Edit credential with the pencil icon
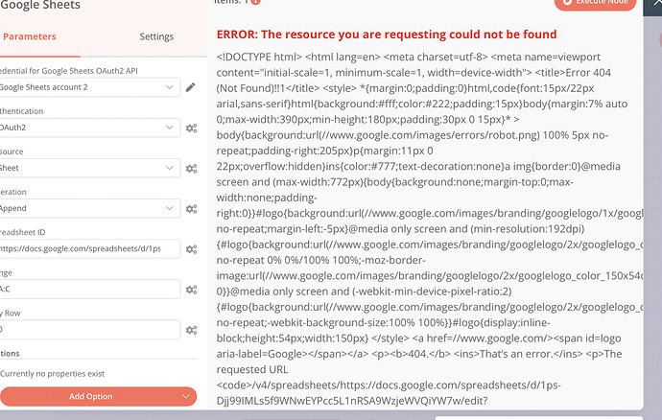The image size is (662, 420). [191, 87]
